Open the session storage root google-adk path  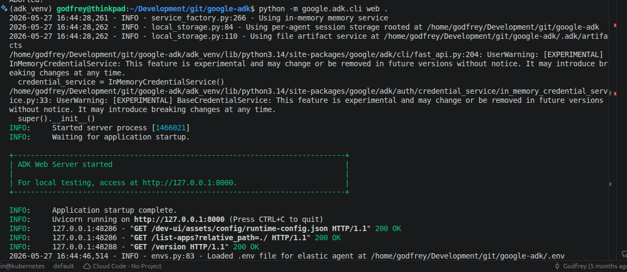pos(505,27)
